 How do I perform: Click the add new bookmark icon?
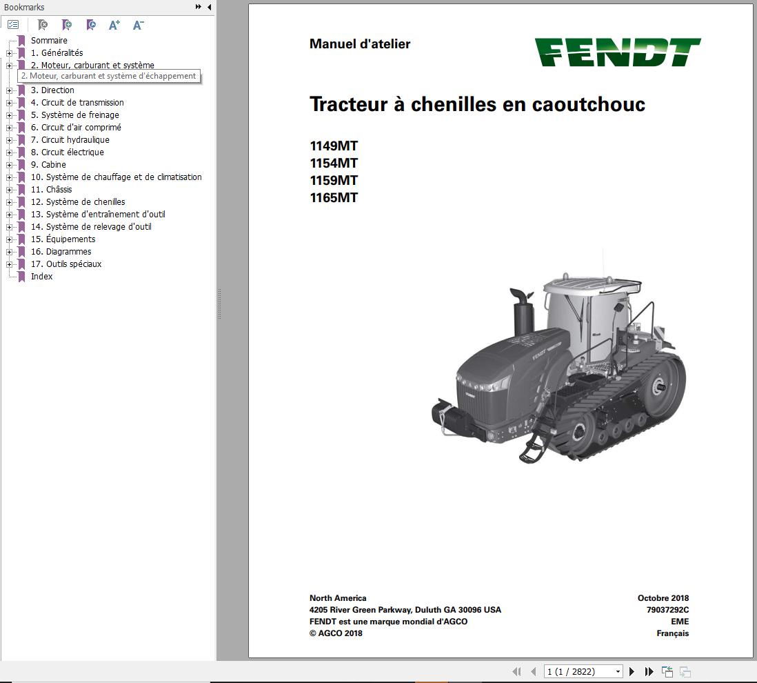tap(67, 25)
